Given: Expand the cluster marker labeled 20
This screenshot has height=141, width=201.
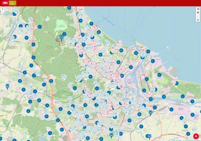Looking at the screenshot, I should click(121, 50).
